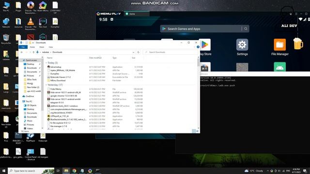
Task: Select Control Panel Shortcut desktop icon
Action: [31, 154]
